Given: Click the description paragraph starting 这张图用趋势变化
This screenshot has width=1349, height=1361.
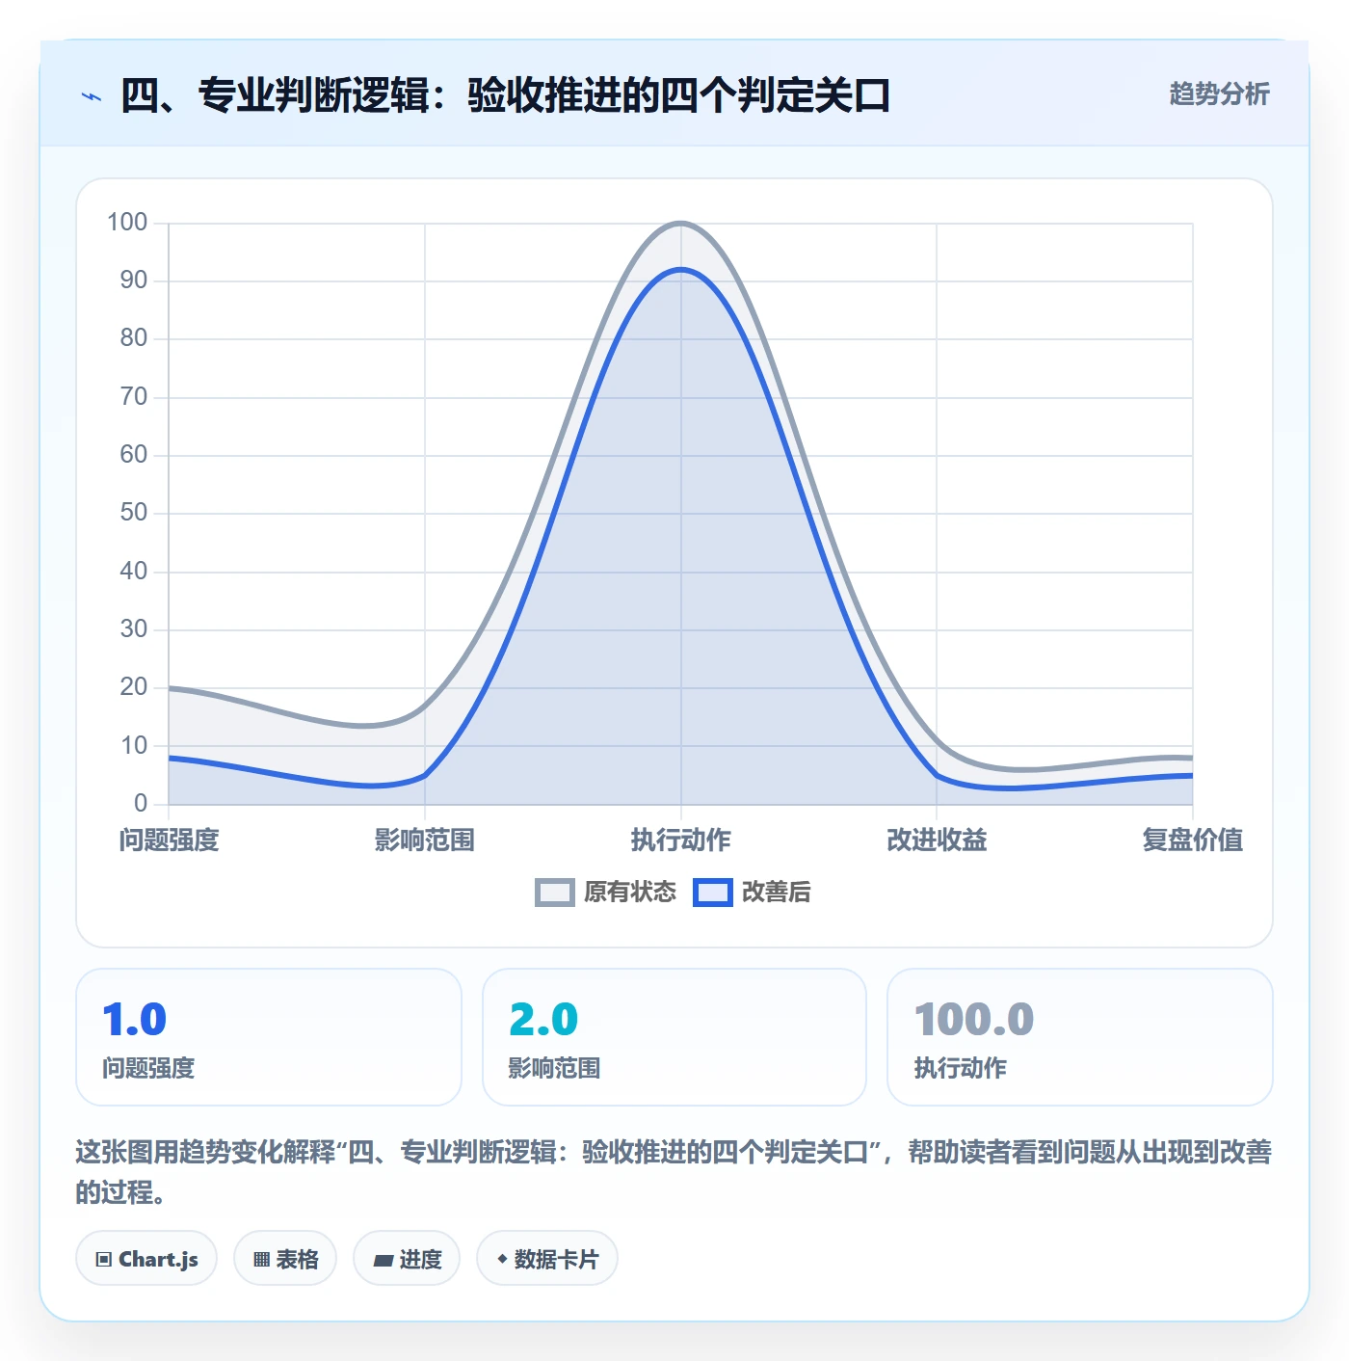Looking at the screenshot, I should click(674, 1172).
